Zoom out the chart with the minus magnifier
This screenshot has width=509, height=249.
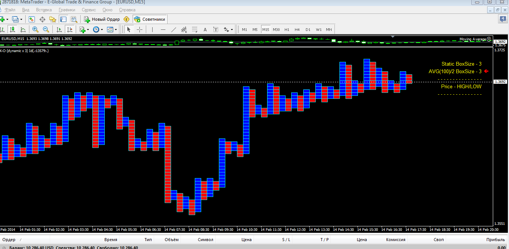[46, 29]
